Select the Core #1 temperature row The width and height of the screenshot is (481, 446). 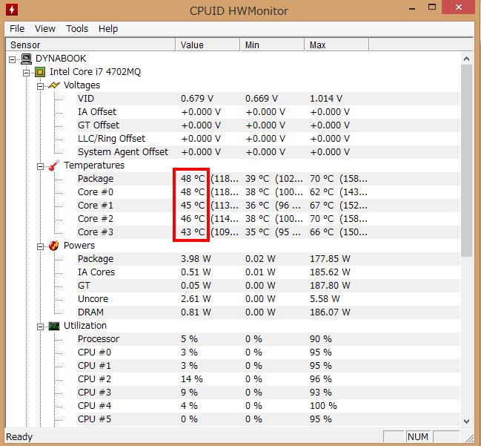click(268, 206)
